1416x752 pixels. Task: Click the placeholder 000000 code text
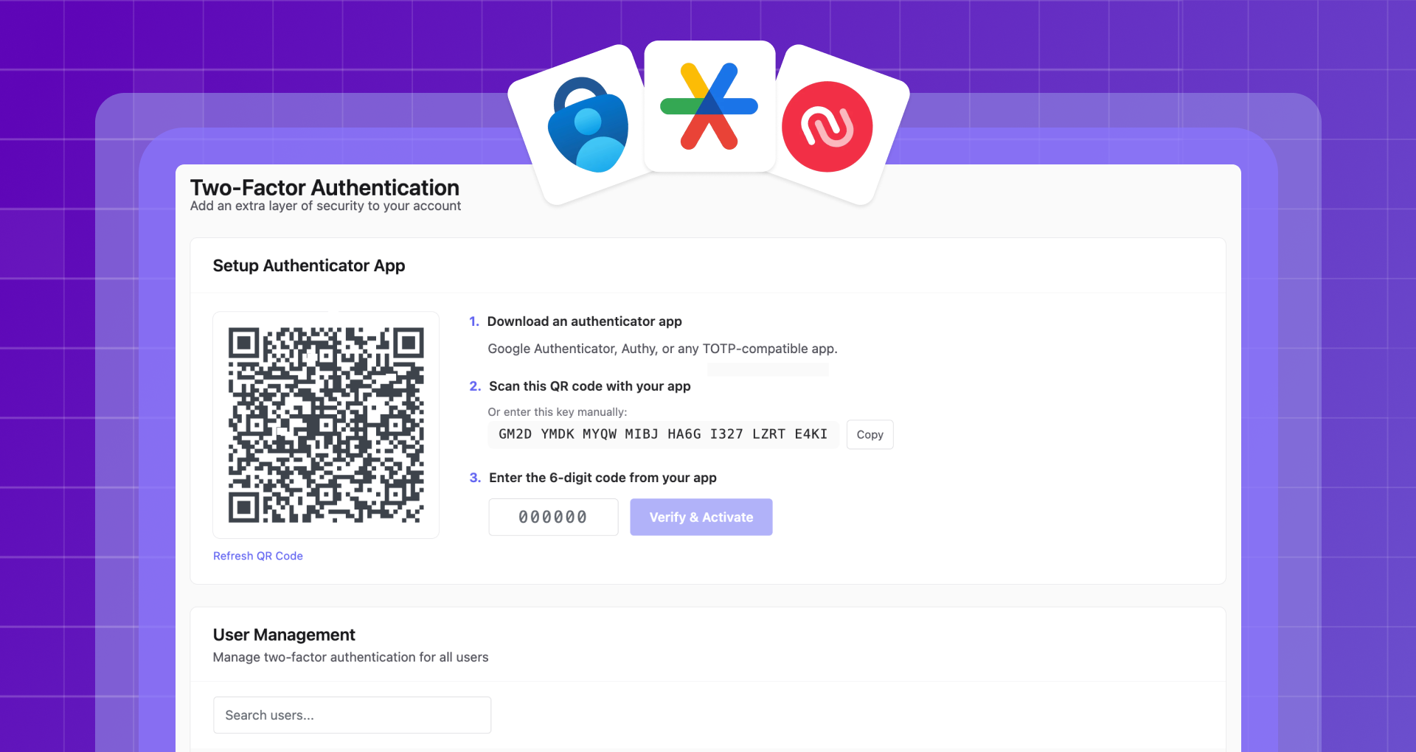click(553, 517)
